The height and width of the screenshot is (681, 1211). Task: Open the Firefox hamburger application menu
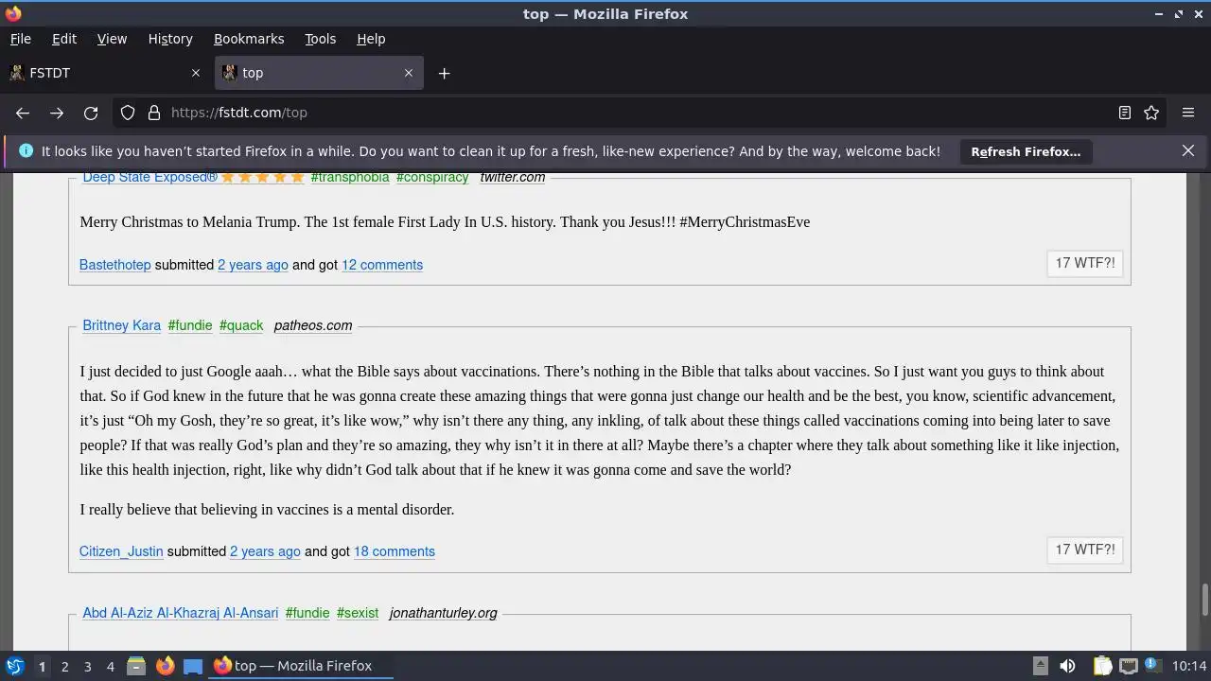[x=1188, y=113]
